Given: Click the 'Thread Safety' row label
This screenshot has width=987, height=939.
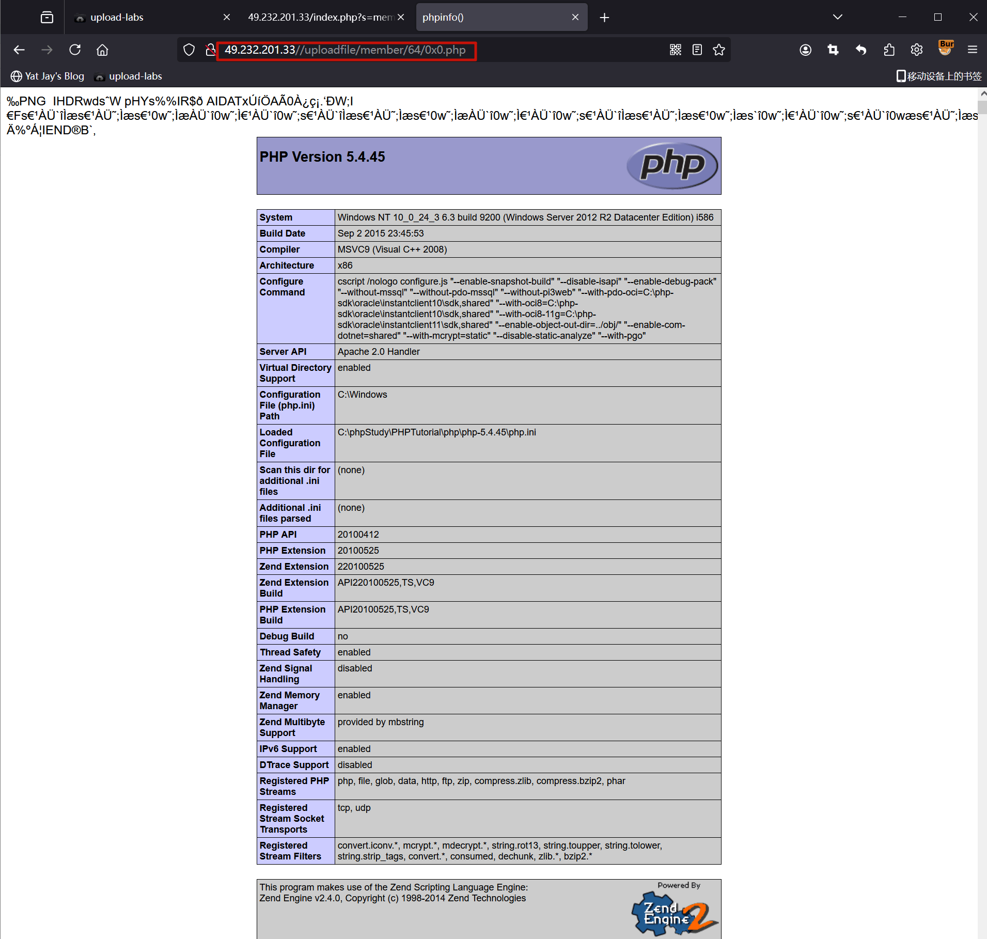Looking at the screenshot, I should [290, 652].
